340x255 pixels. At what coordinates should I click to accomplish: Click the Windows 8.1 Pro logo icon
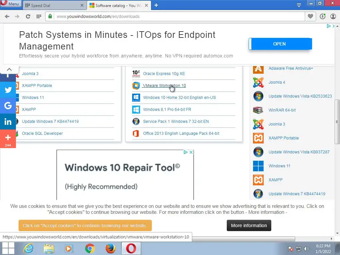pos(136,110)
